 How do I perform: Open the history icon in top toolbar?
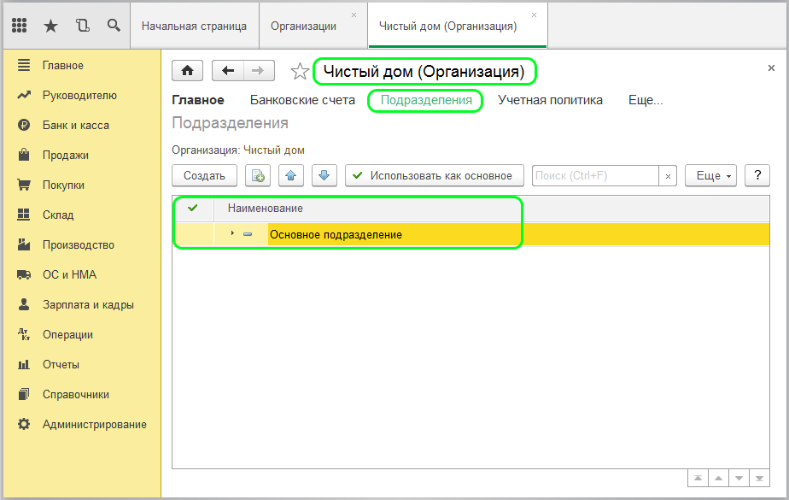82,26
